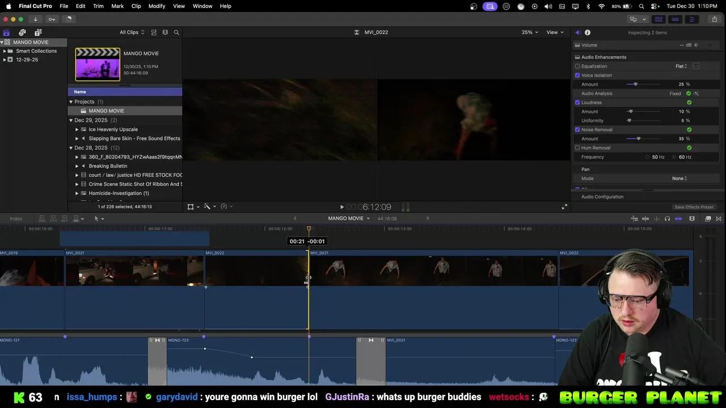Open the Keyword Editor key button

[x=52, y=19]
